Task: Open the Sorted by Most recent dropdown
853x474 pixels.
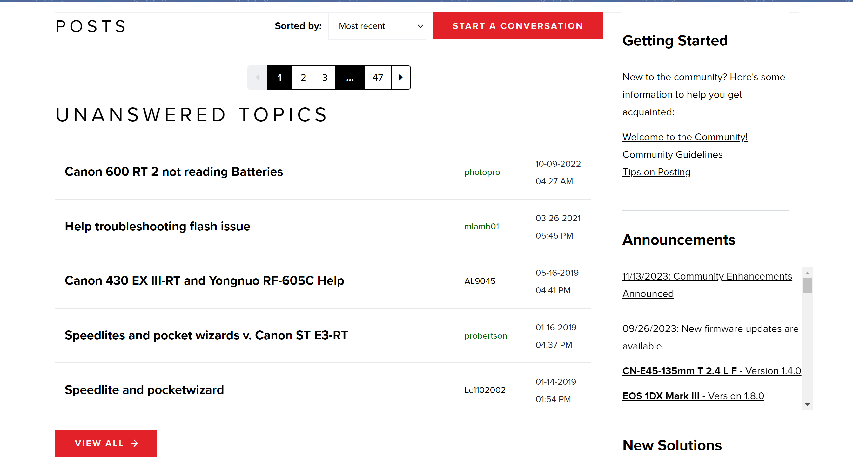Action: click(377, 26)
